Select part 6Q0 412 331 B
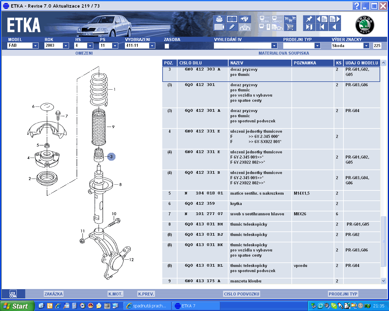389x311 pixels. point(202,173)
